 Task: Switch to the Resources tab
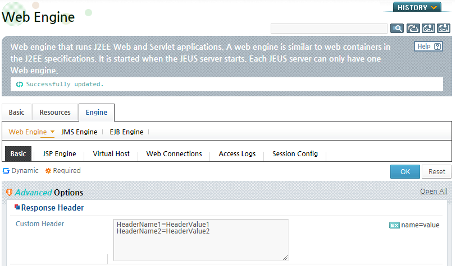[x=55, y=112]
